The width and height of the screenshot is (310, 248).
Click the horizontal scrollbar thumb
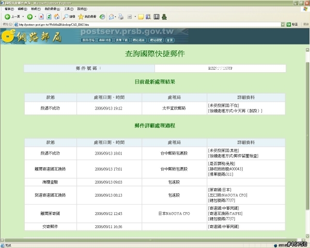click(x=151, y=240)
